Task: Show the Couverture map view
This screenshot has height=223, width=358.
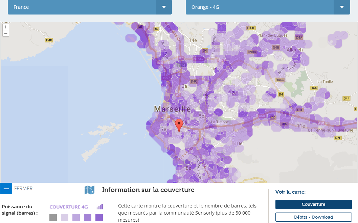Action: [313, 204]
